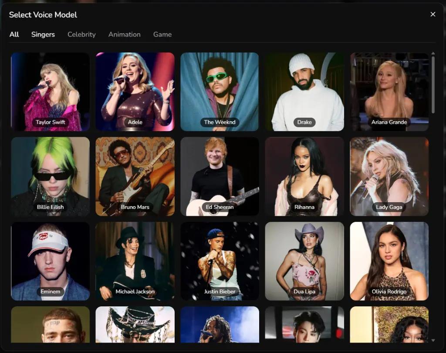Click the vertical scrollbar thumb
Viewport: 446px width, 353px height.
[433, 85]
